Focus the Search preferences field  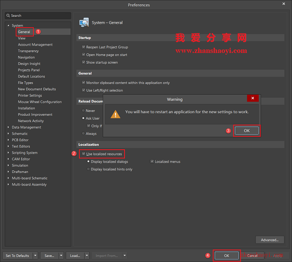(x=38, y=15)
